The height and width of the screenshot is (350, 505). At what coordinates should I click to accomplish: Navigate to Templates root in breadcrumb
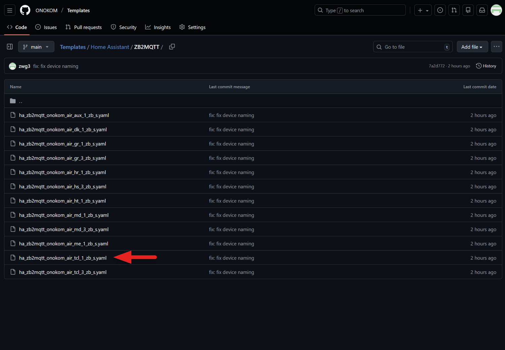(x=73, y=47)
